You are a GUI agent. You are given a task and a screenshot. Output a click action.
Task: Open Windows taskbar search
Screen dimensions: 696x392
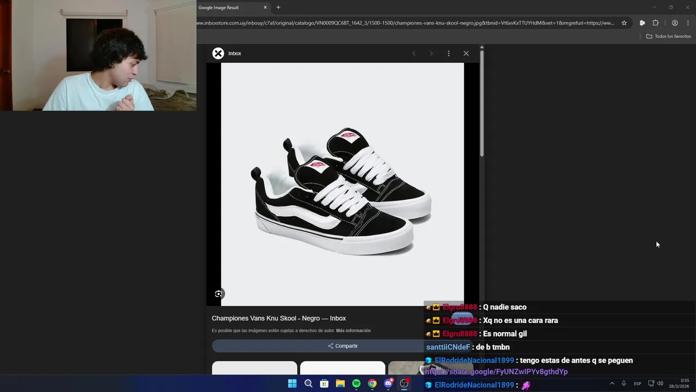tap(308, 384)
